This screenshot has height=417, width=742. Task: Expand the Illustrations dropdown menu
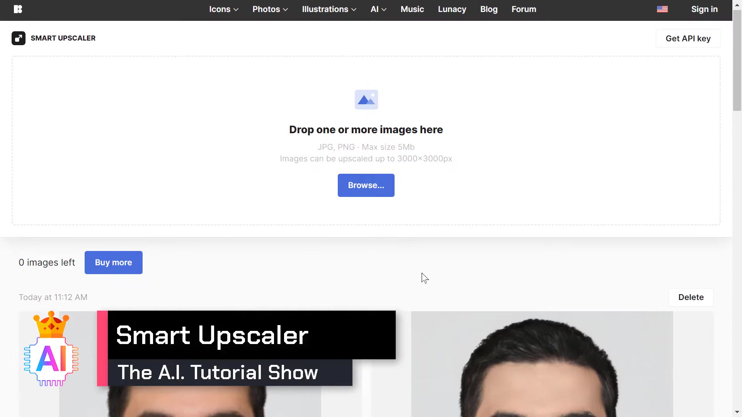329,9
